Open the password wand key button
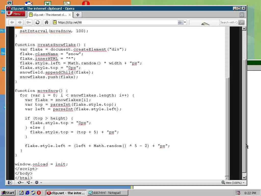 [x=29, y=22]
